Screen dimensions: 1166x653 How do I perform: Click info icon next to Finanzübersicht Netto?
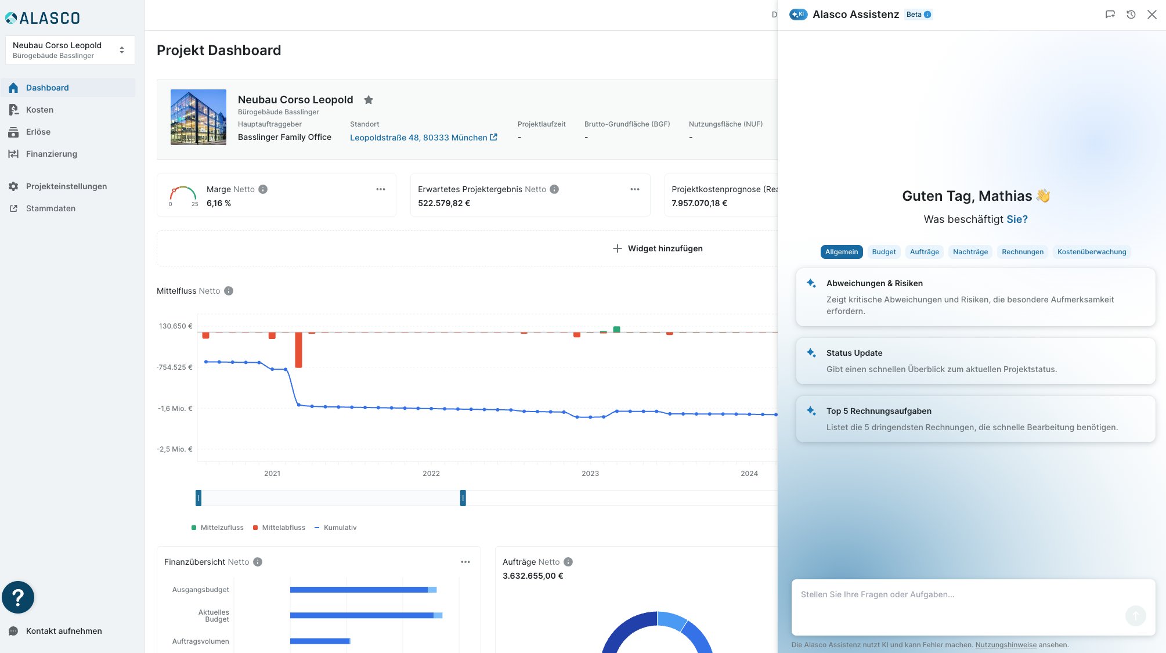[x=258, y=562]
